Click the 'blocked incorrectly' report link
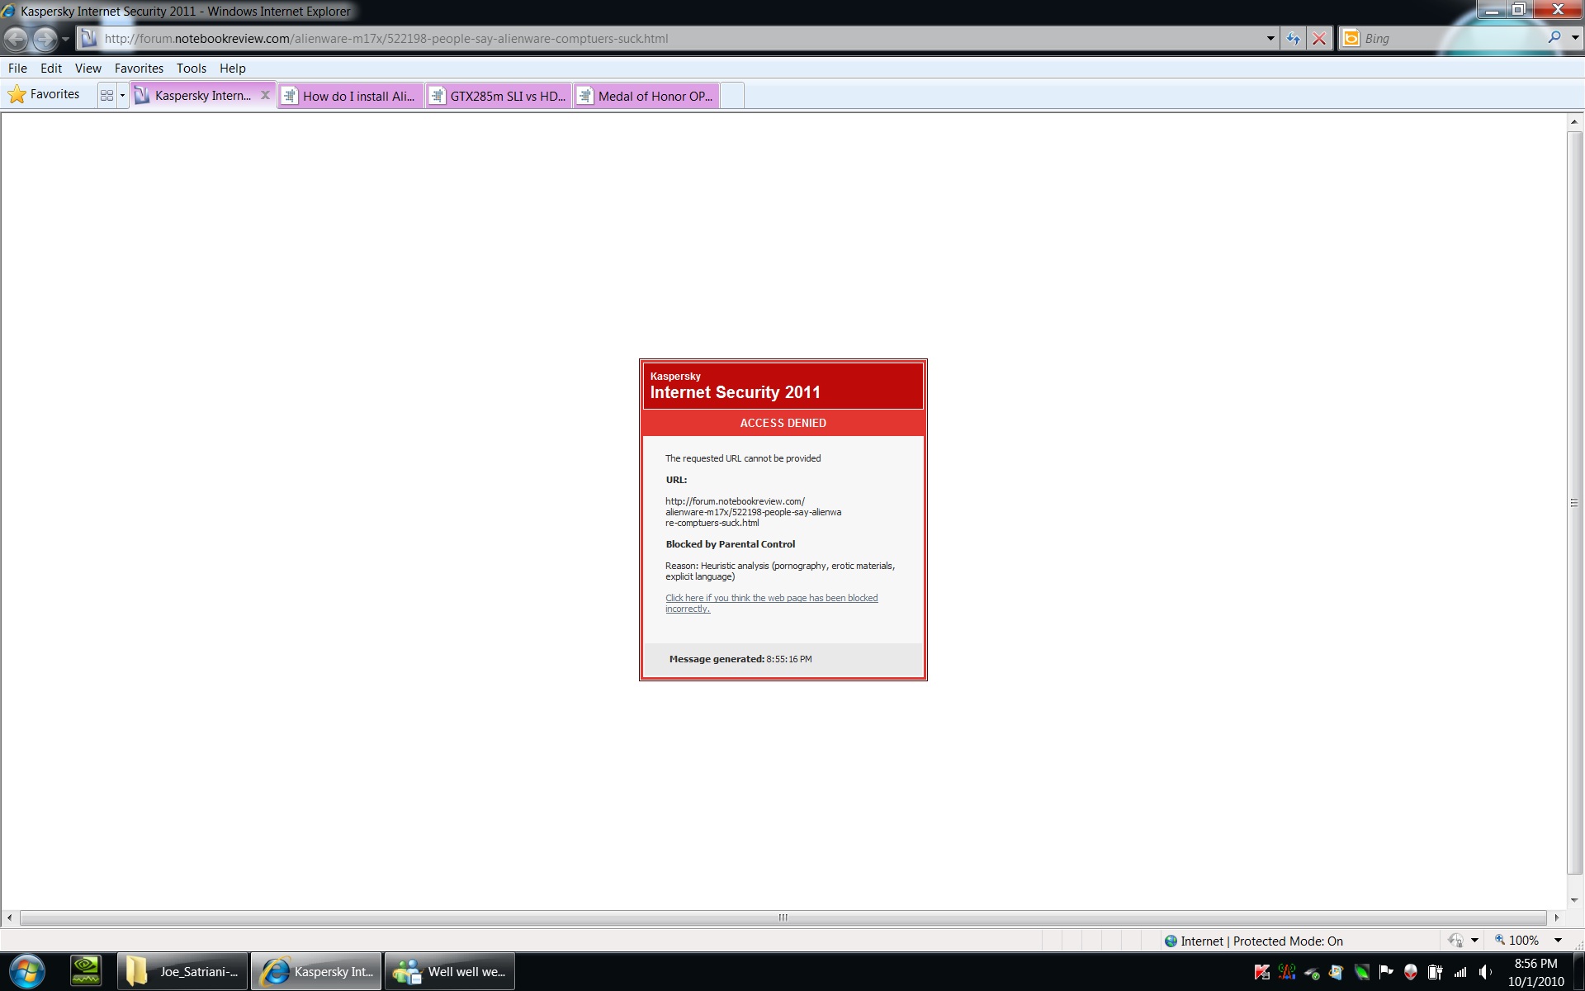Image resolution: width=1585 pixels, height=991 pixels. tap(772, 603)
